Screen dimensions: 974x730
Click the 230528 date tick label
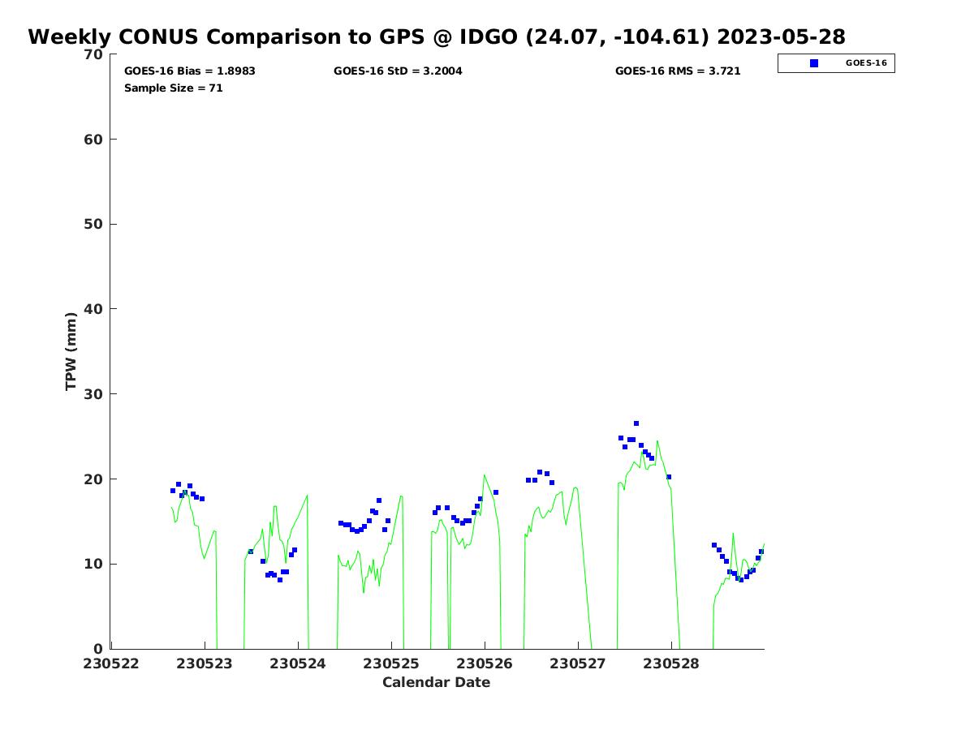coord(671,663)
